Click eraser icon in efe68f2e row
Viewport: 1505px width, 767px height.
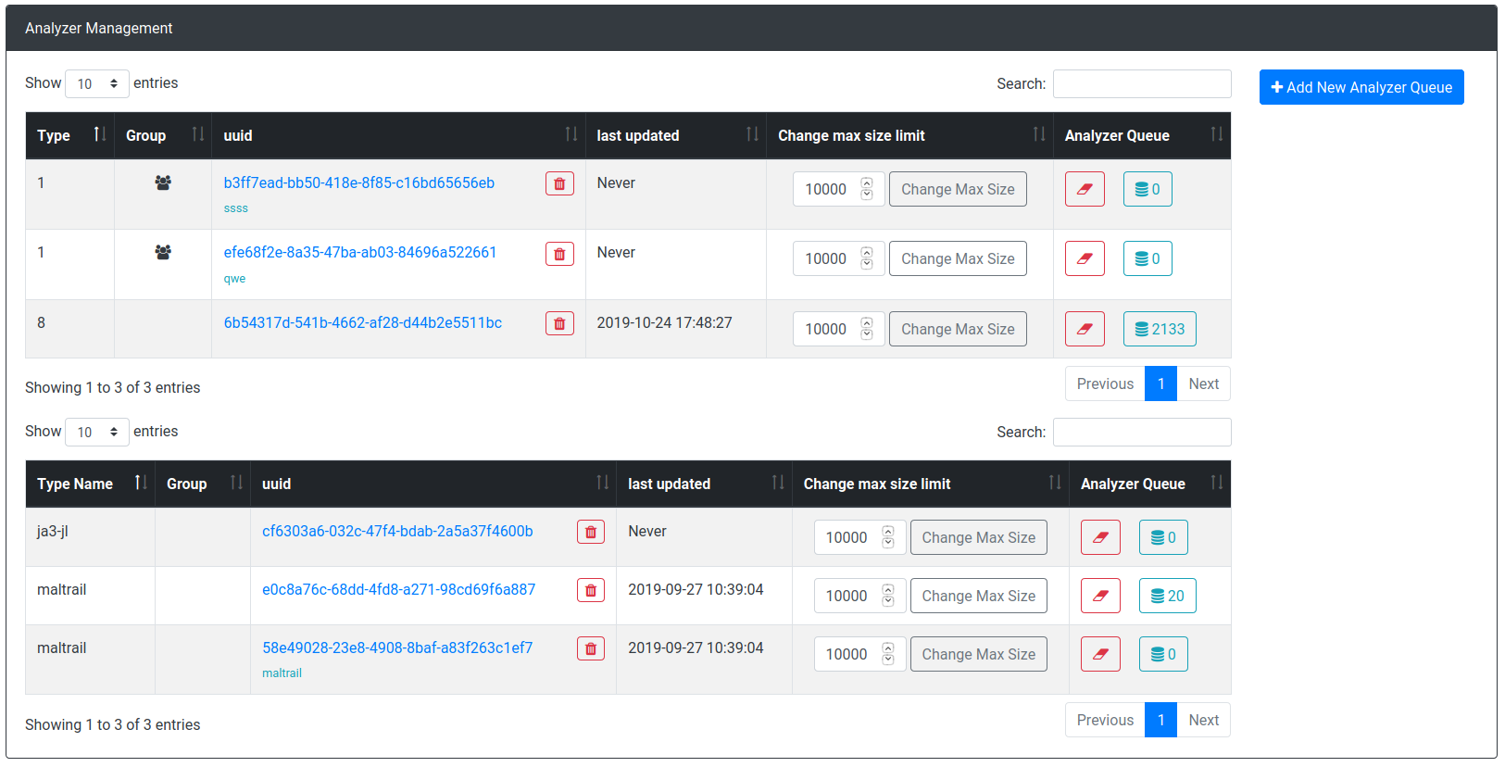1085,258
